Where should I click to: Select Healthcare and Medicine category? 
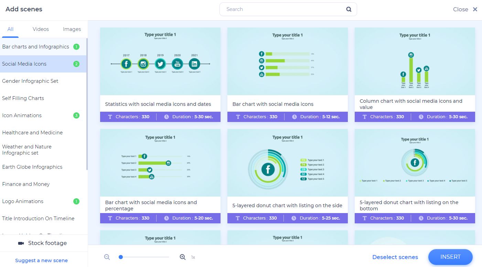[x=32, y=133]
